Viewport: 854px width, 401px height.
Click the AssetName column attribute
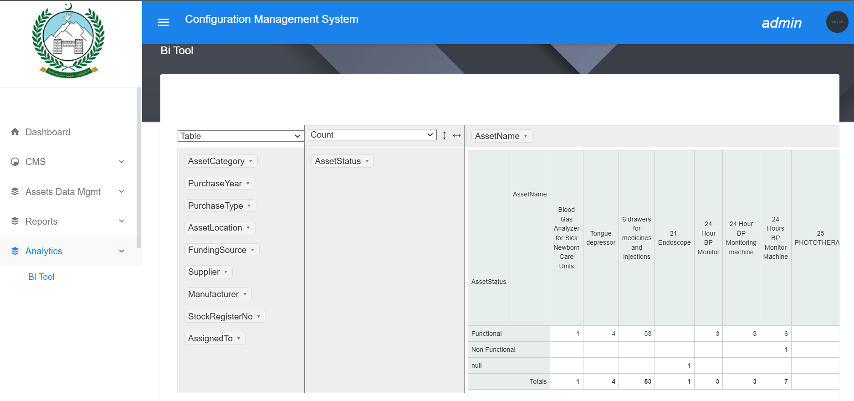pyautogui.click(x=497, y=136)
